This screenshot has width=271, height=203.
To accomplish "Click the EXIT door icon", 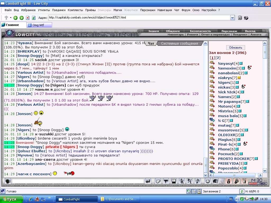I will 244,181.
